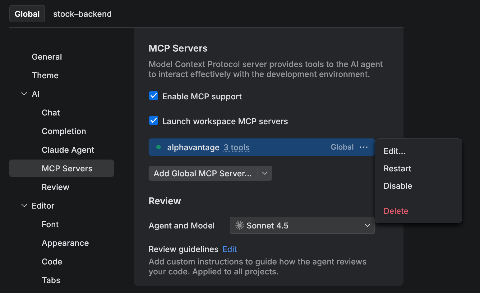
Task: Click Delete in the context menu
Action: [x=396, y=211]
